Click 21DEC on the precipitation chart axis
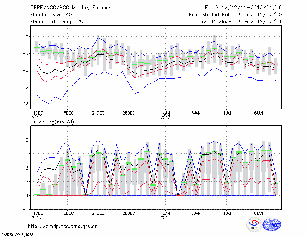 [x=98, y=213]
